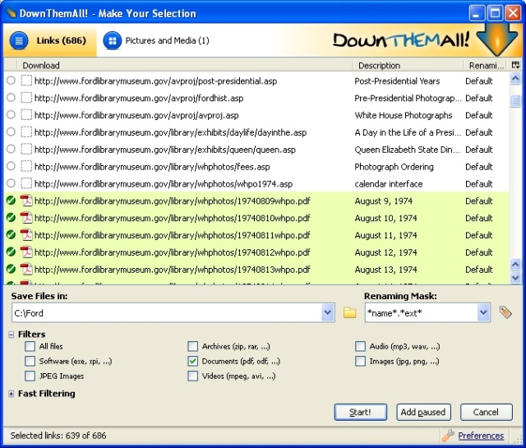Click the lower scrollbar up arrow
This screenshot has height=448, width=526.
(x=515, y=264)
